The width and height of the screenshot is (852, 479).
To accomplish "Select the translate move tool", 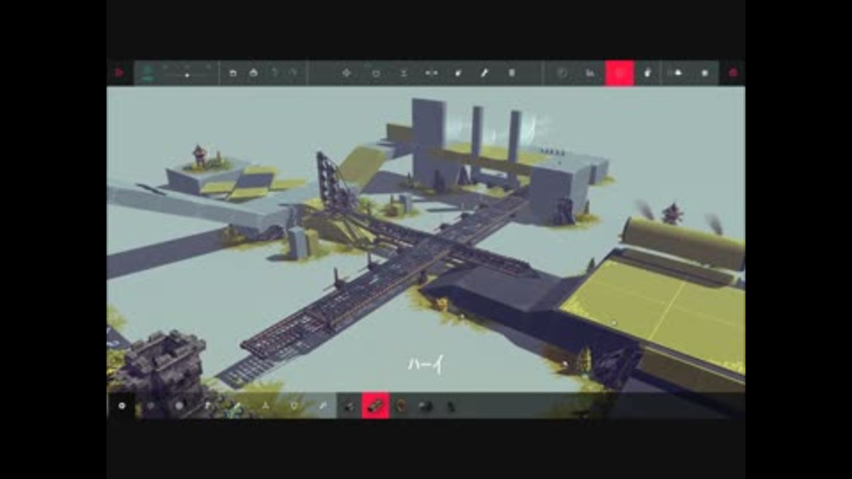I will [x=347, y=73].
